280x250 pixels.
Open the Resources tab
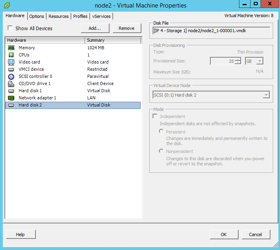coord(59,16)
